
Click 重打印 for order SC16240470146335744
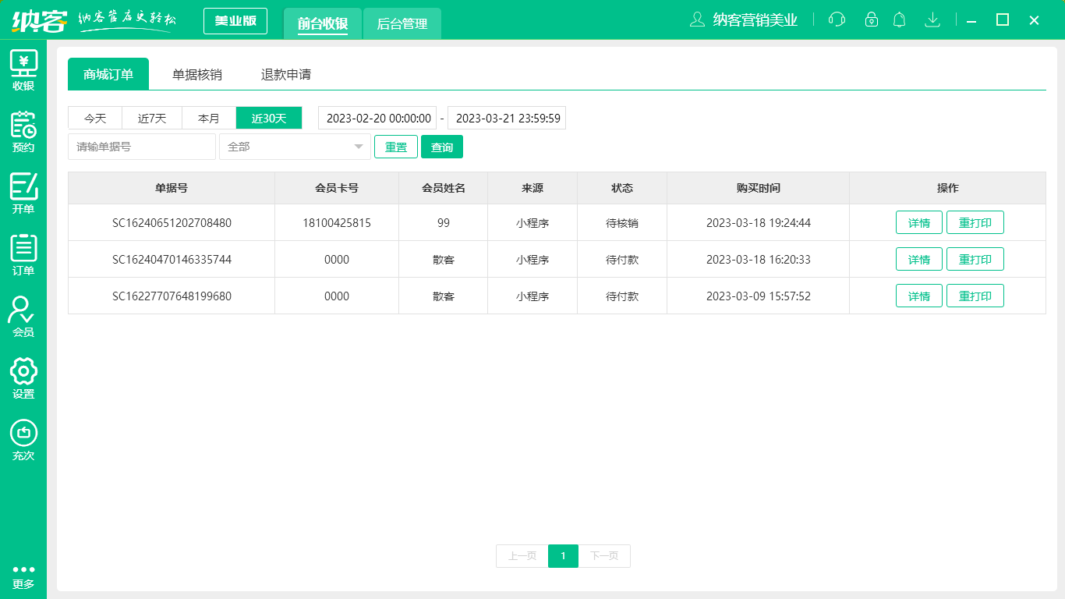pos(975,259)
